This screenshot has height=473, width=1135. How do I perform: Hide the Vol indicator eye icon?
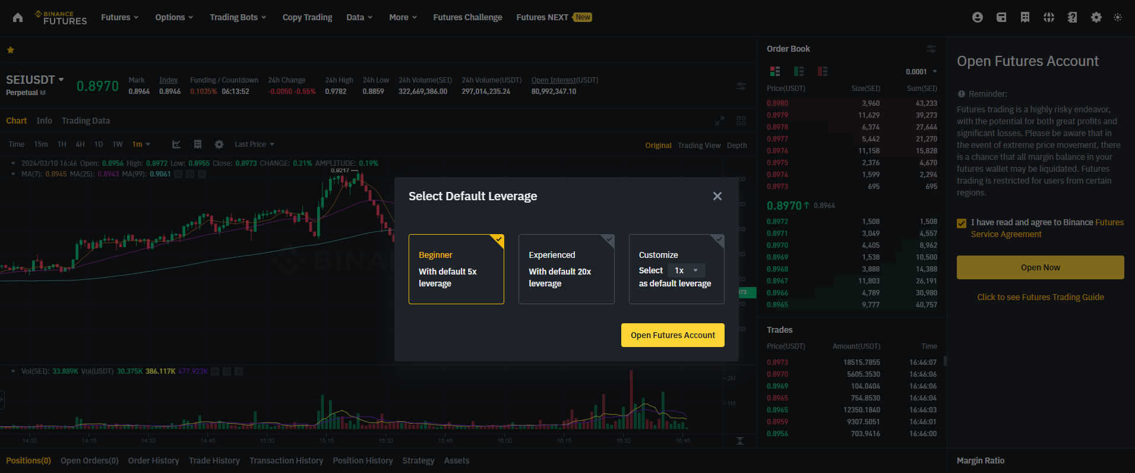(215, 371)
